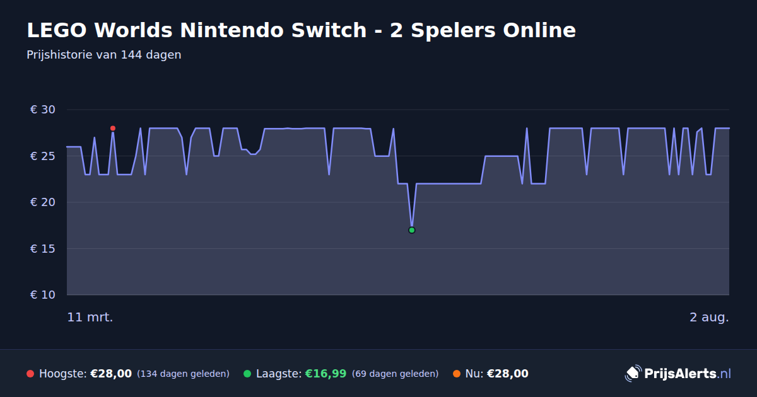Click the red highest price dot on chart

113,129
